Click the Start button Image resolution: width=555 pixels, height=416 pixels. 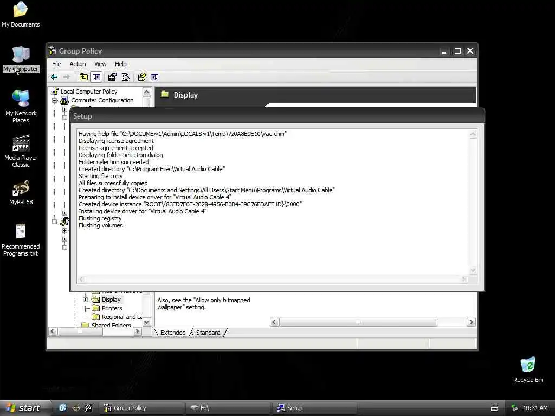tap(24, 408)
